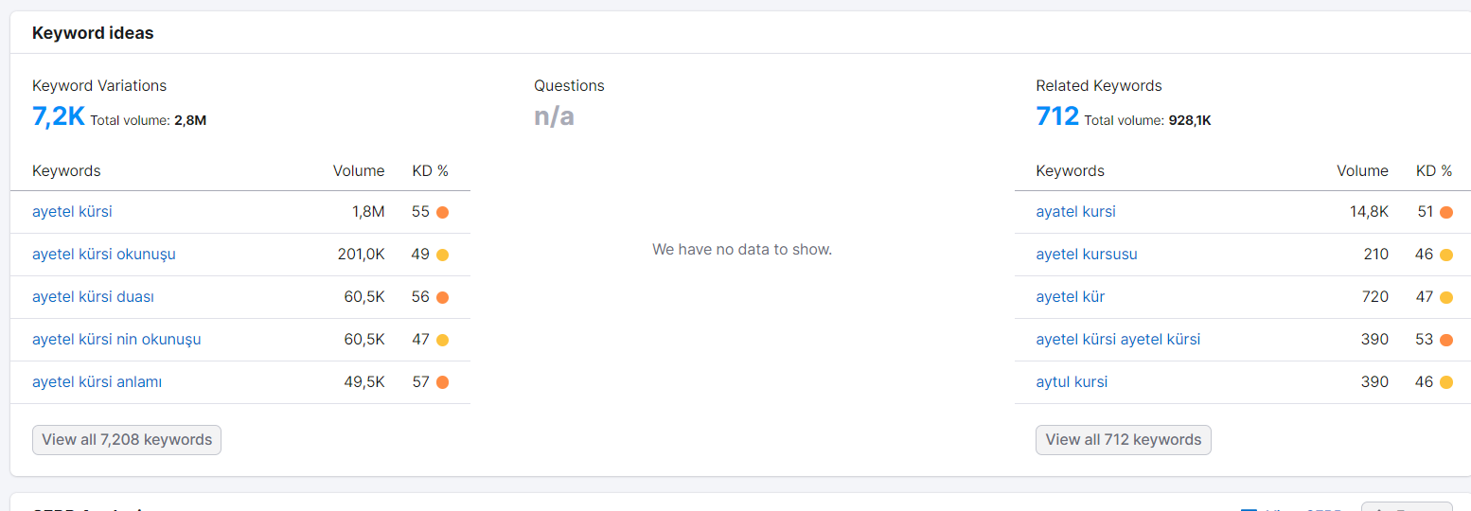Open the aytul kursi related keyword
1471x511 pixels.
click(1072, 382)
